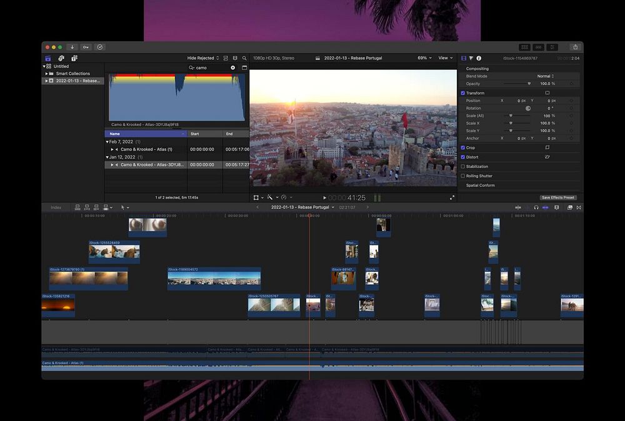Open the timeline Index panel
Viewport: 625px width, 421px height.
point(56,207)
